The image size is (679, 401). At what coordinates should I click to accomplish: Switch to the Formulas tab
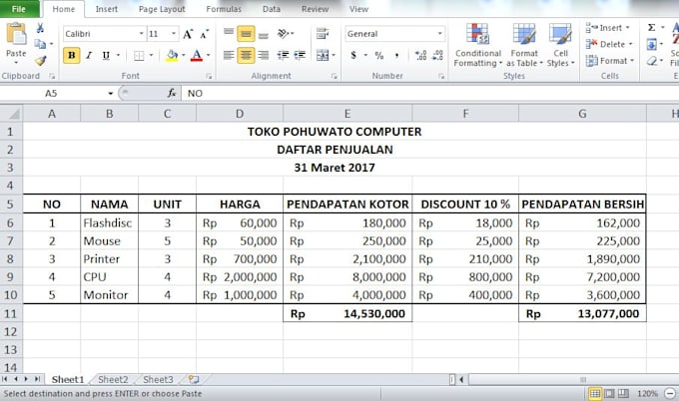[224, 9]
